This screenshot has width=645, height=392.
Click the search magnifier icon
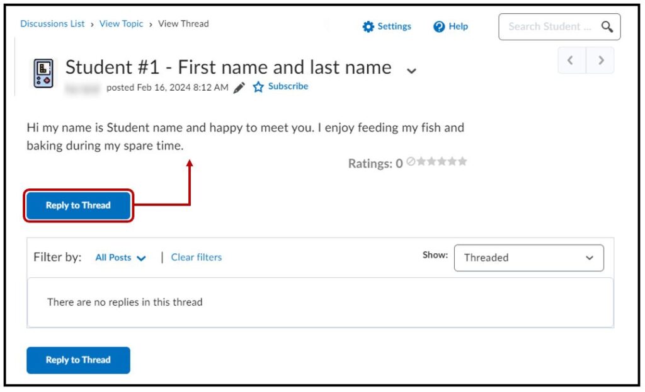pos(607,26)
